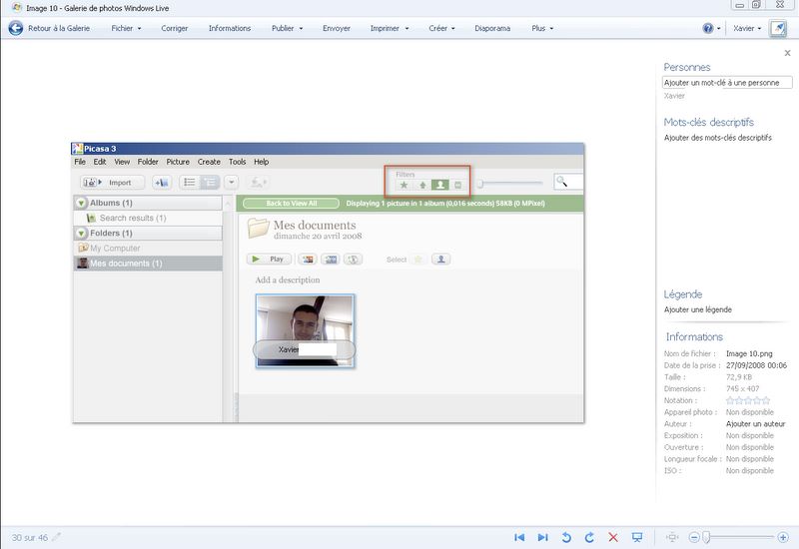Click the flat list view icon in Picasa
Viewport: 799px width, 549px height.
click(x=190, y=183)
